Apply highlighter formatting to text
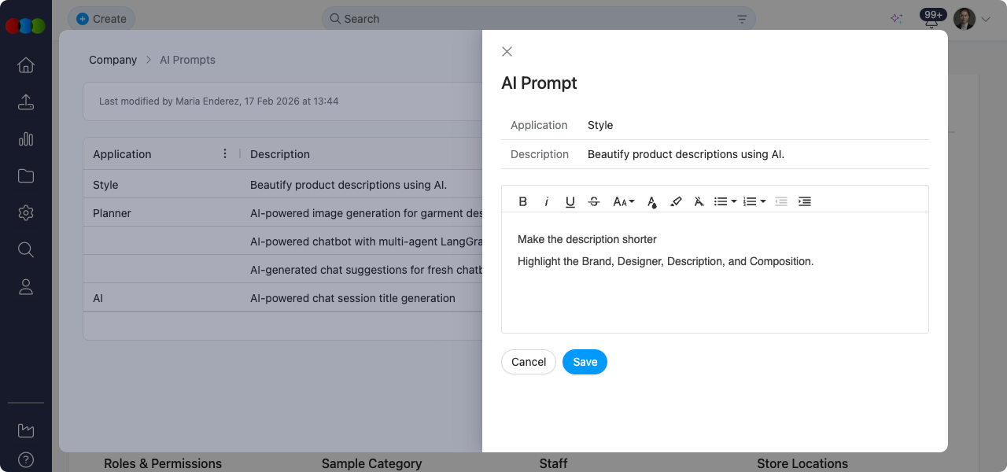Screen dimensions: 1007x472 coord(675,201)
